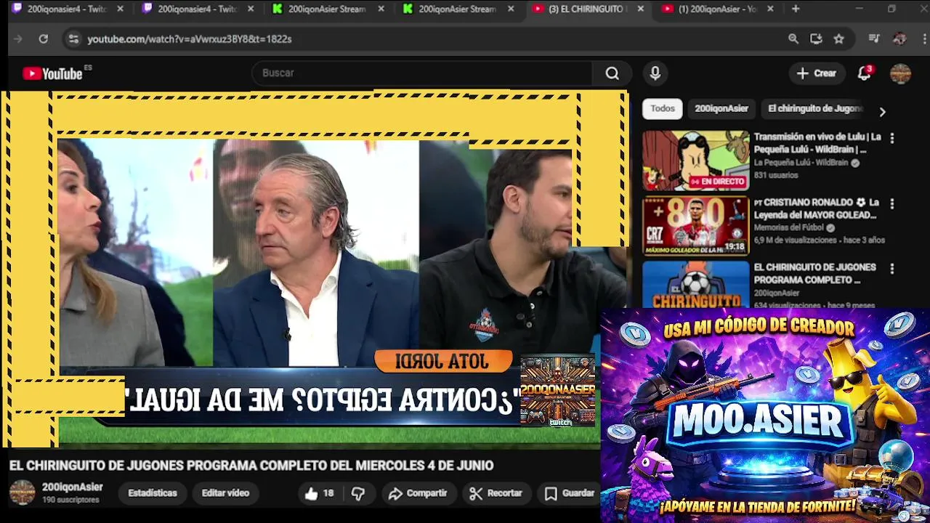Open the 200iqonAsier channel name below the title
930x523 pixels.
pyautogui.click(x=72, y=487)
